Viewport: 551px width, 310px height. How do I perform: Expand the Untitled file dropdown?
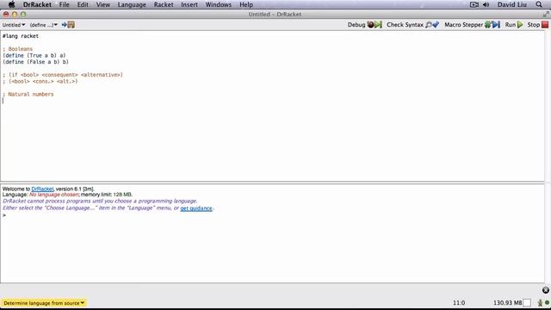[14, 25]
